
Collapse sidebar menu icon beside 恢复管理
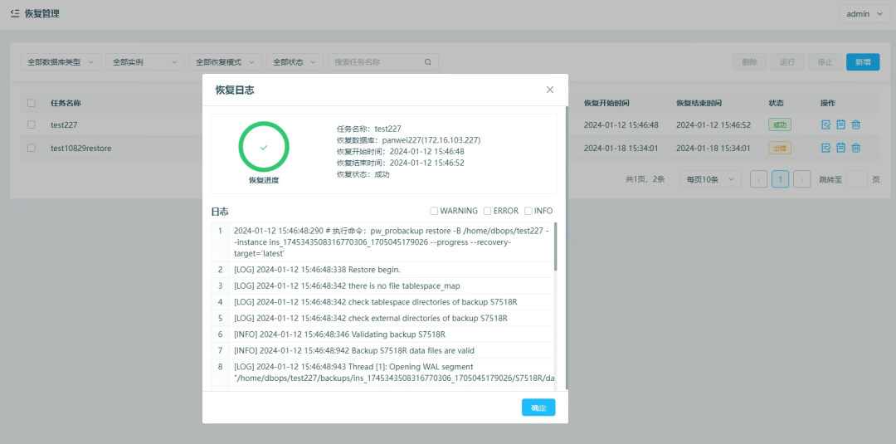[x=15, y=13]
